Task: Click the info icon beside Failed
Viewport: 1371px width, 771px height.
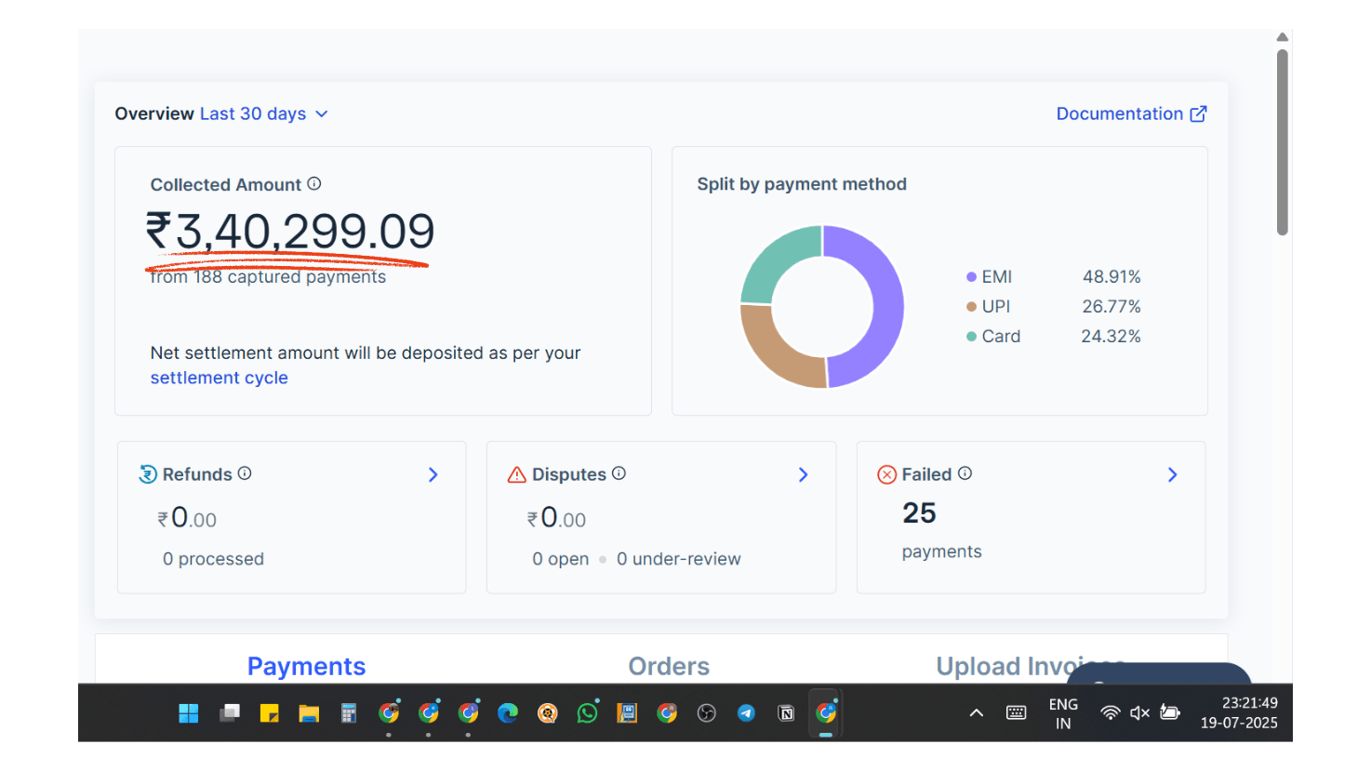Action: point(965,473)
